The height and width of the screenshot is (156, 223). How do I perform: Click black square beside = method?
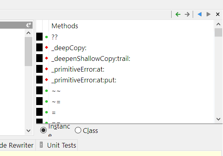(39, 112)
